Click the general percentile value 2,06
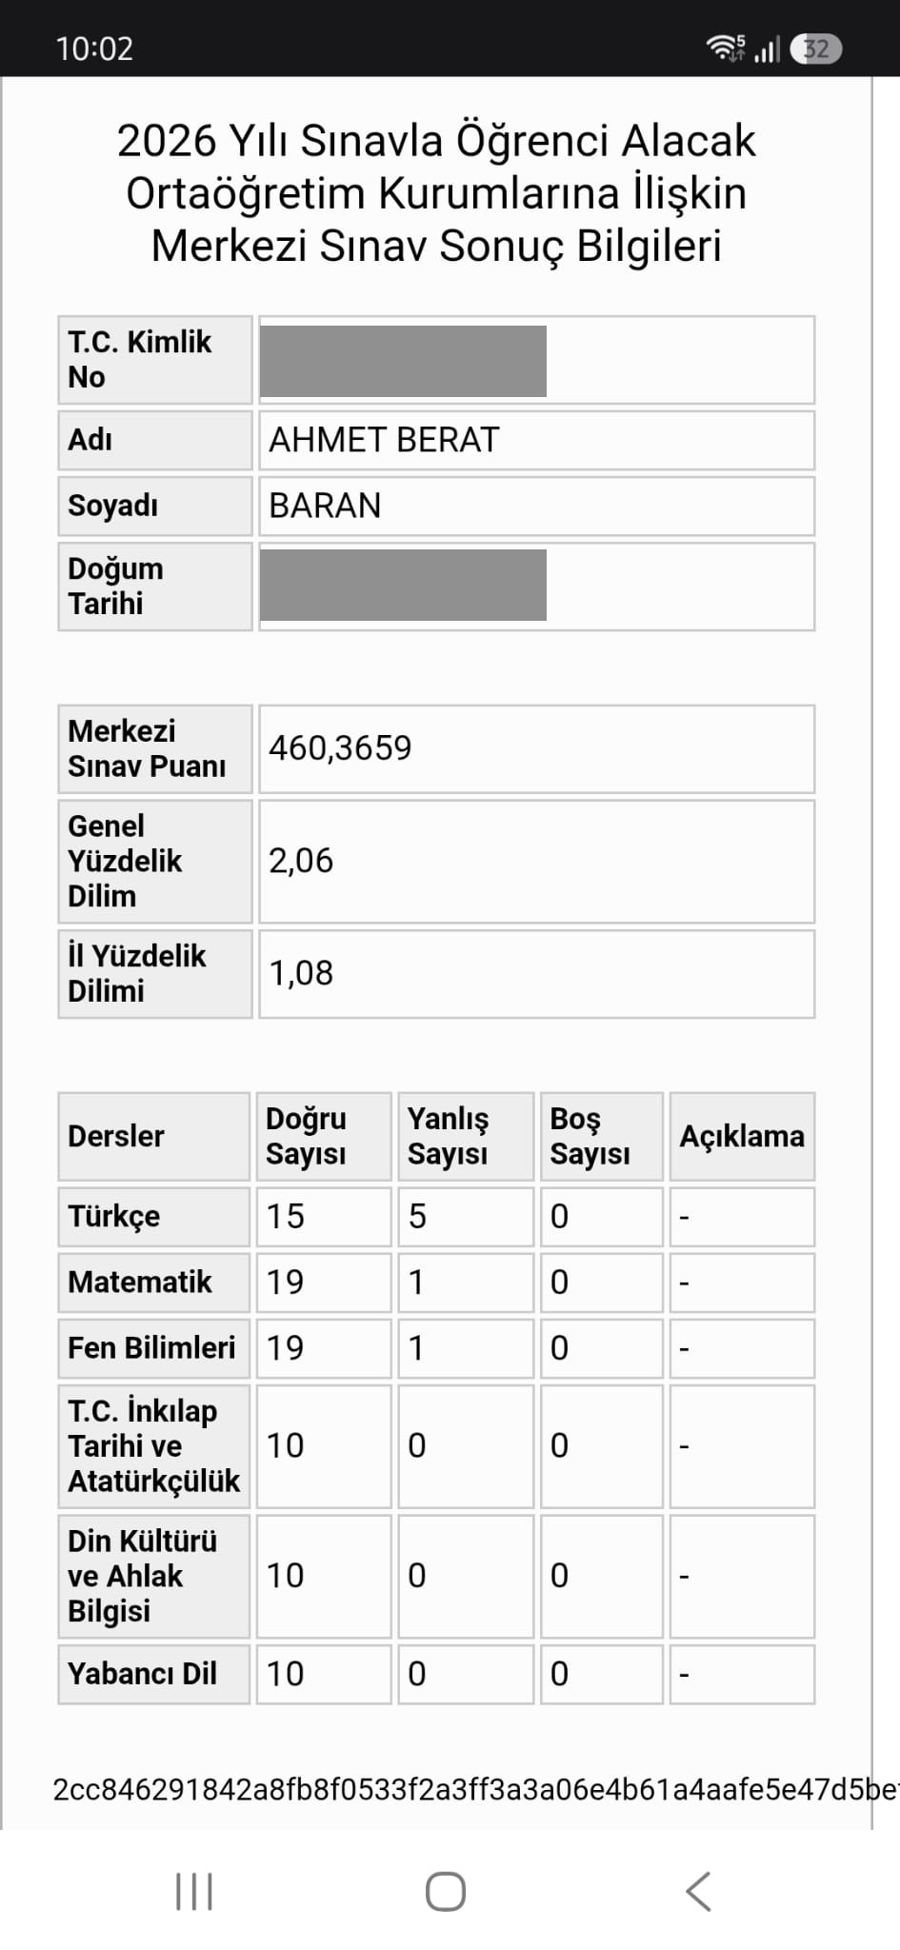 301,861
